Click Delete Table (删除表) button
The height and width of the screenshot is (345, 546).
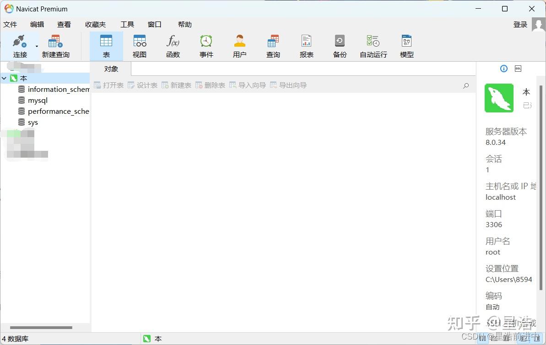(x=210, y=85)
